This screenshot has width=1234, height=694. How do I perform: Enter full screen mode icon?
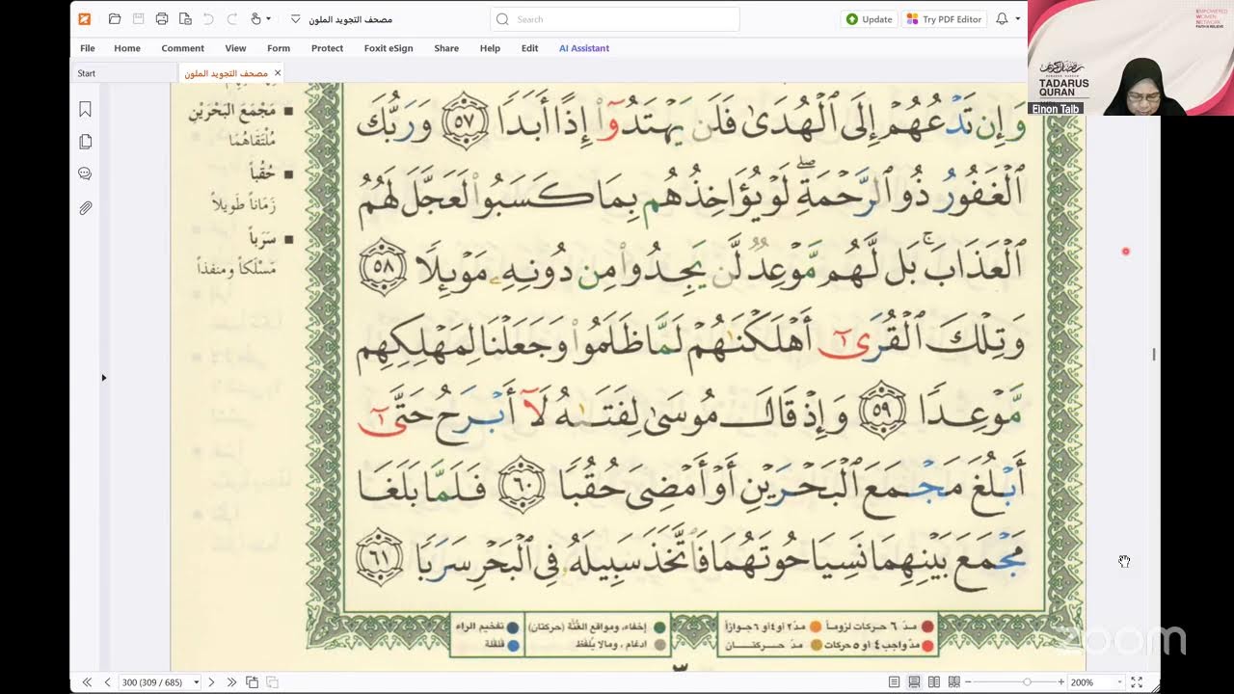click(1137, 682)
